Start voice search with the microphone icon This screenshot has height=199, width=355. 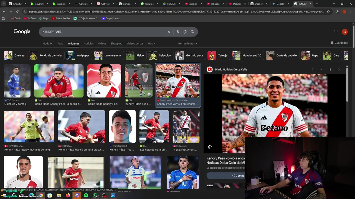click(x=178, y=32)
